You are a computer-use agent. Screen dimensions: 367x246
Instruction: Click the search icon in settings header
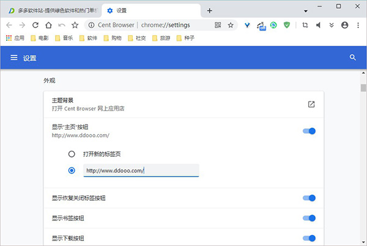click(x=352, y=57)
